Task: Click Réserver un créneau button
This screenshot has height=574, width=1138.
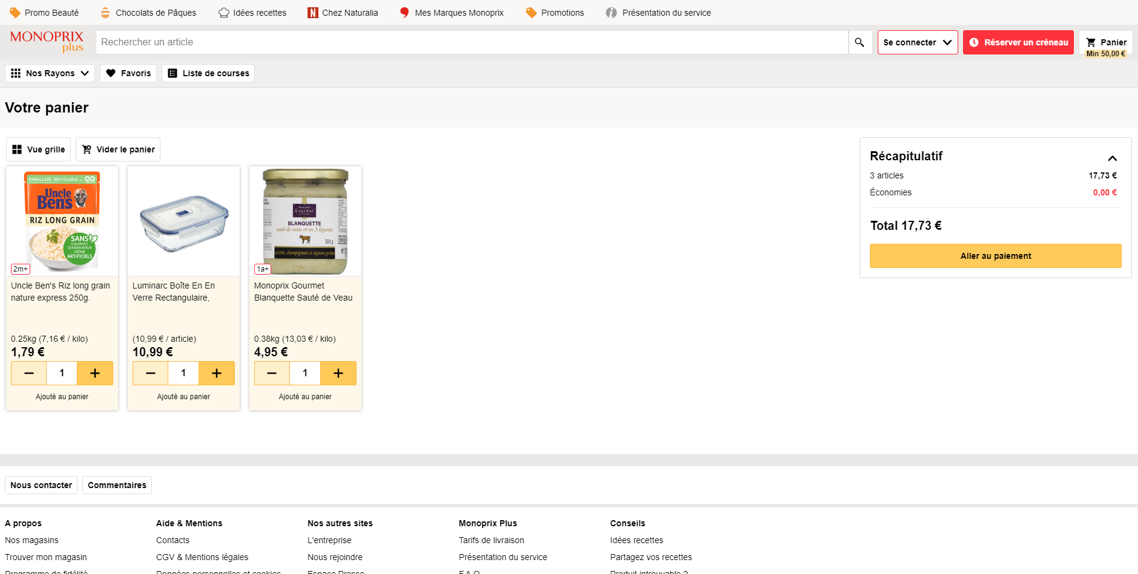Action: click(x=1018, y=42)
